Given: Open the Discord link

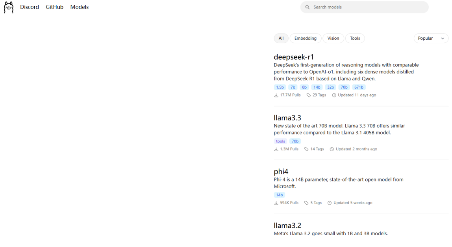Looking at the screenshot, I should pos(30,7).
